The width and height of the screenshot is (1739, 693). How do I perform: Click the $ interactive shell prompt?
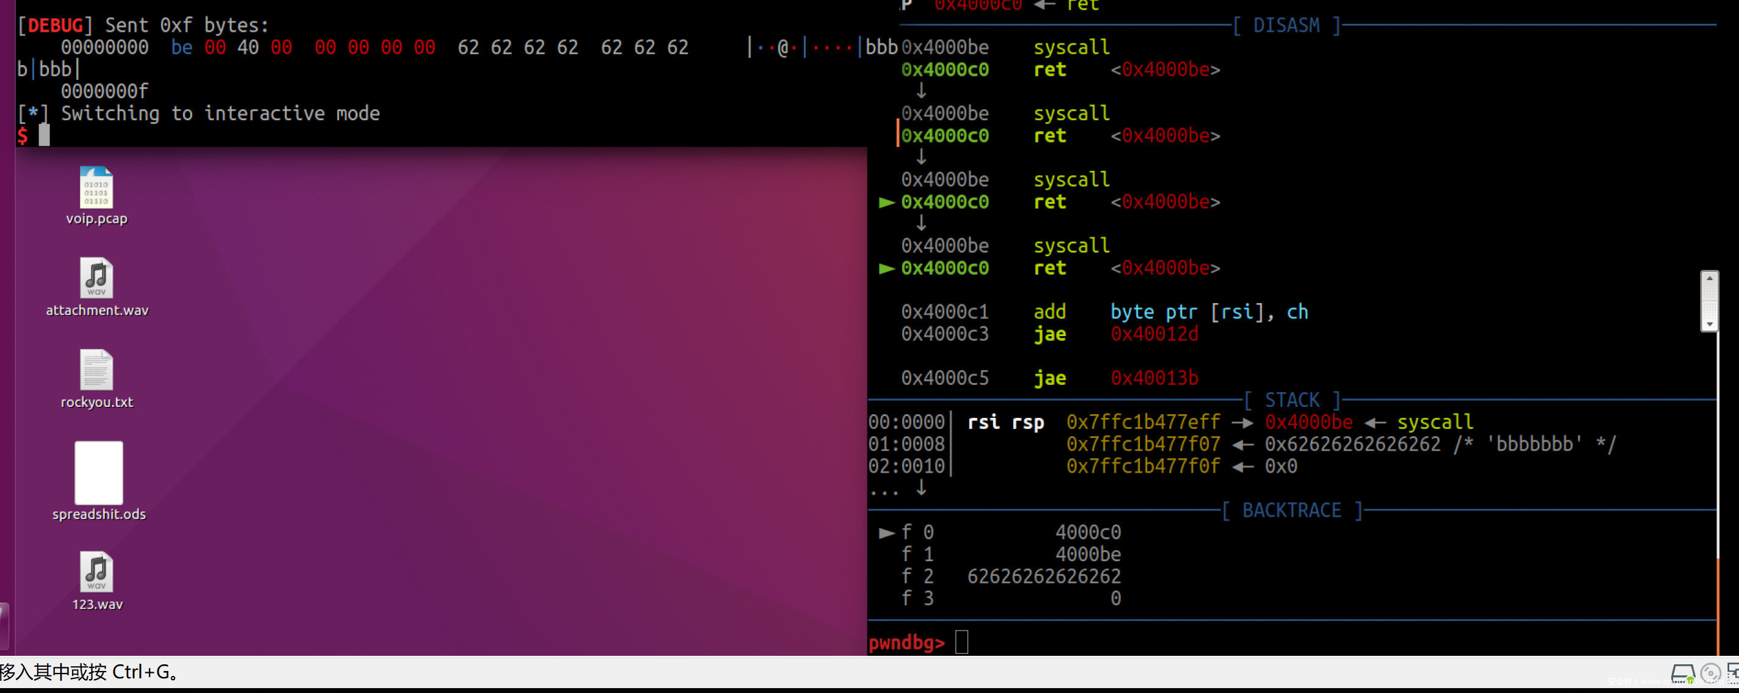pyautogui.click(x=23, y=136)
